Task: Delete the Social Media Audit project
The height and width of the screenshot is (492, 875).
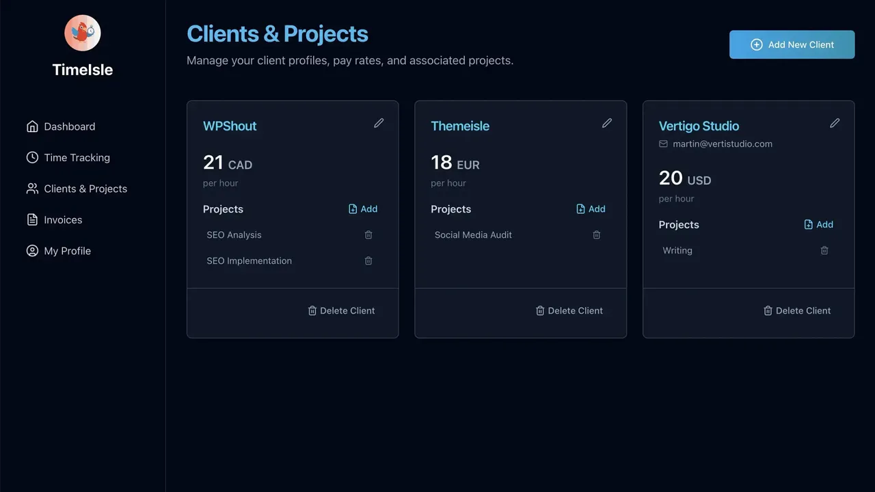Action: pyautogui.click(x=596, y=234)
